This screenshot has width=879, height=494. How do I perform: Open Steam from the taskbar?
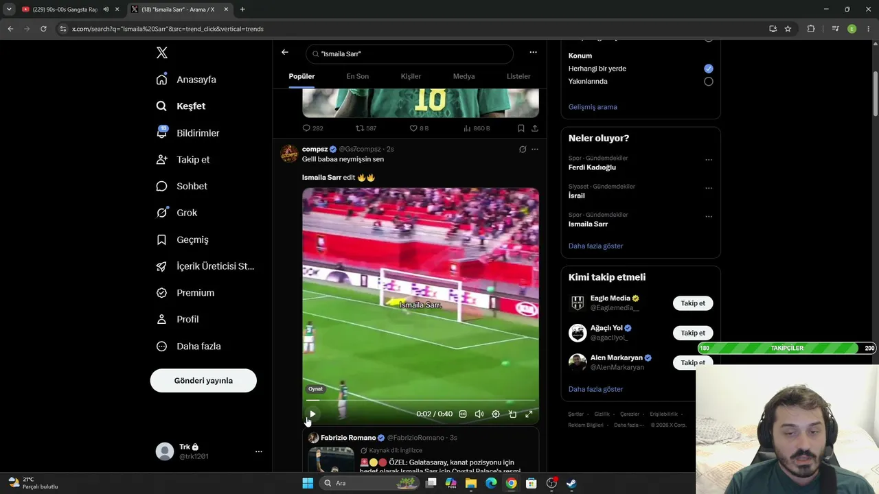click(571, 483)
